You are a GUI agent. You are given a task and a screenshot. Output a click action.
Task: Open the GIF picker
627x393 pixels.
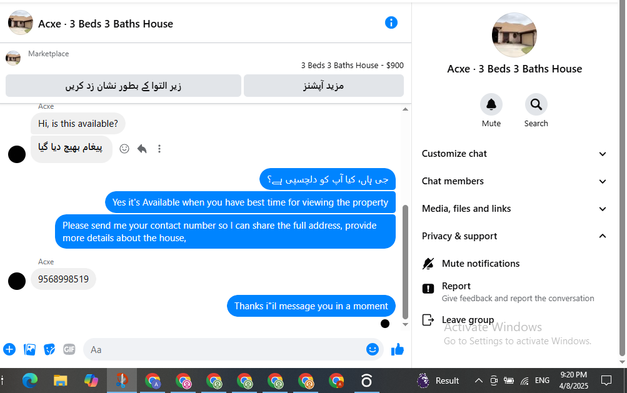pos(69,349)
